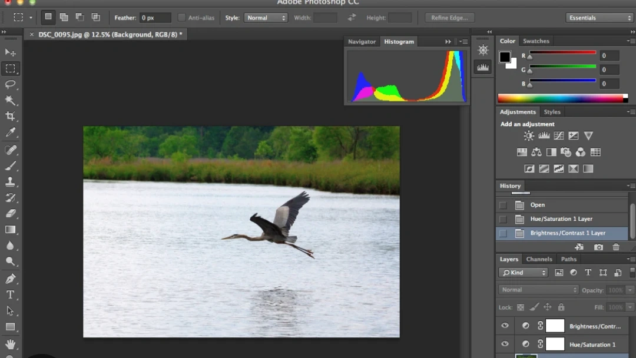Open the Fill slider dropdown arrow

click(x=630, y=307)
